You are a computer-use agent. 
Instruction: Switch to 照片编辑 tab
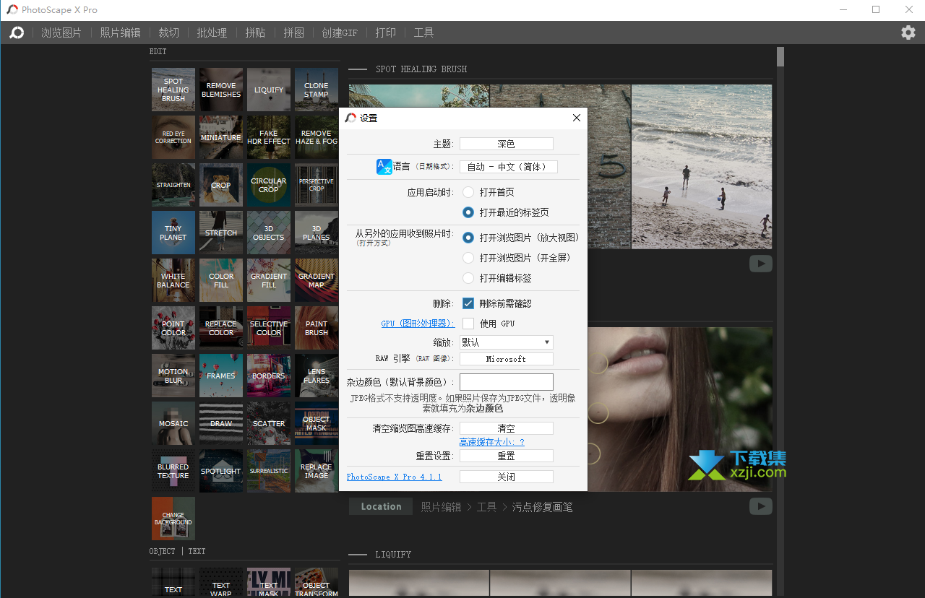[x=120, y=32]
